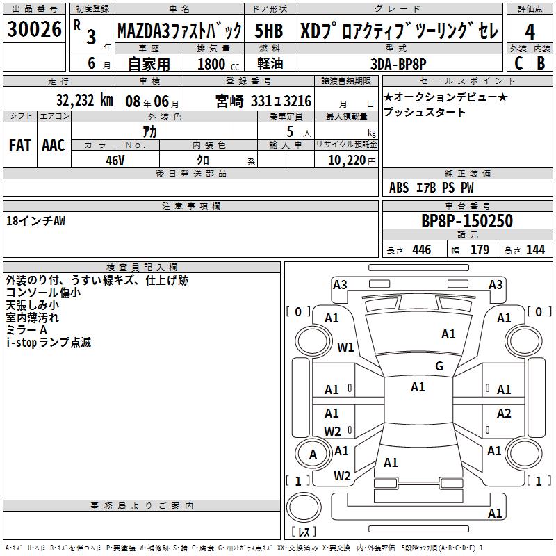Click the プッシュスタート sales point
556x556 pixels.
click(424, 112)
